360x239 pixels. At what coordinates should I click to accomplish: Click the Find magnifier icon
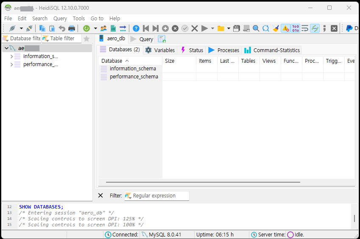coord(256,28)
